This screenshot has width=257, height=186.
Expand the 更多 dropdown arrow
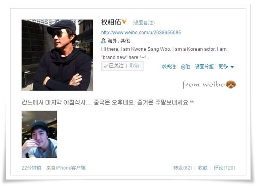click(232, 67)
